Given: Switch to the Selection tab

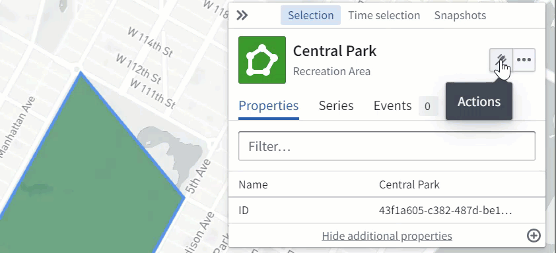Looking at the screenshot, I should pyautogui.click(x=310, y=15).
